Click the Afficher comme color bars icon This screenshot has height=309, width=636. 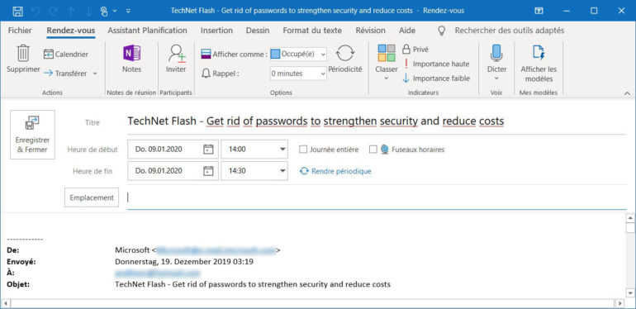(x=206, y=54)
